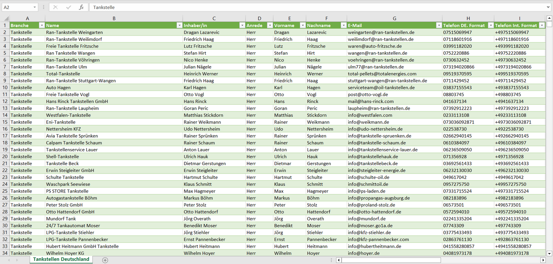This screenshot has height=264, width=553.
Task: Expand the formula bar with chevron
Action: [x=548, y=7]
